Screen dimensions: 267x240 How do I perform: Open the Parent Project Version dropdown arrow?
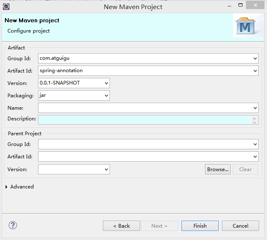(106, 169)
